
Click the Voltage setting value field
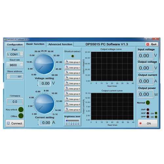point(45,83)
